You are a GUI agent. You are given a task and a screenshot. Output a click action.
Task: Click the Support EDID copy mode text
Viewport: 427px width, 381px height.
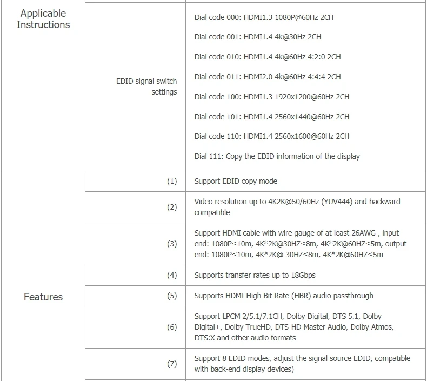click(x=236, y=181)
